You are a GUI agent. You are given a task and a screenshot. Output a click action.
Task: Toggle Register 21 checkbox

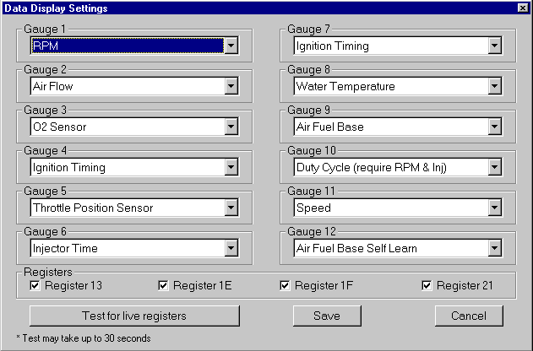tap(427, 286)
